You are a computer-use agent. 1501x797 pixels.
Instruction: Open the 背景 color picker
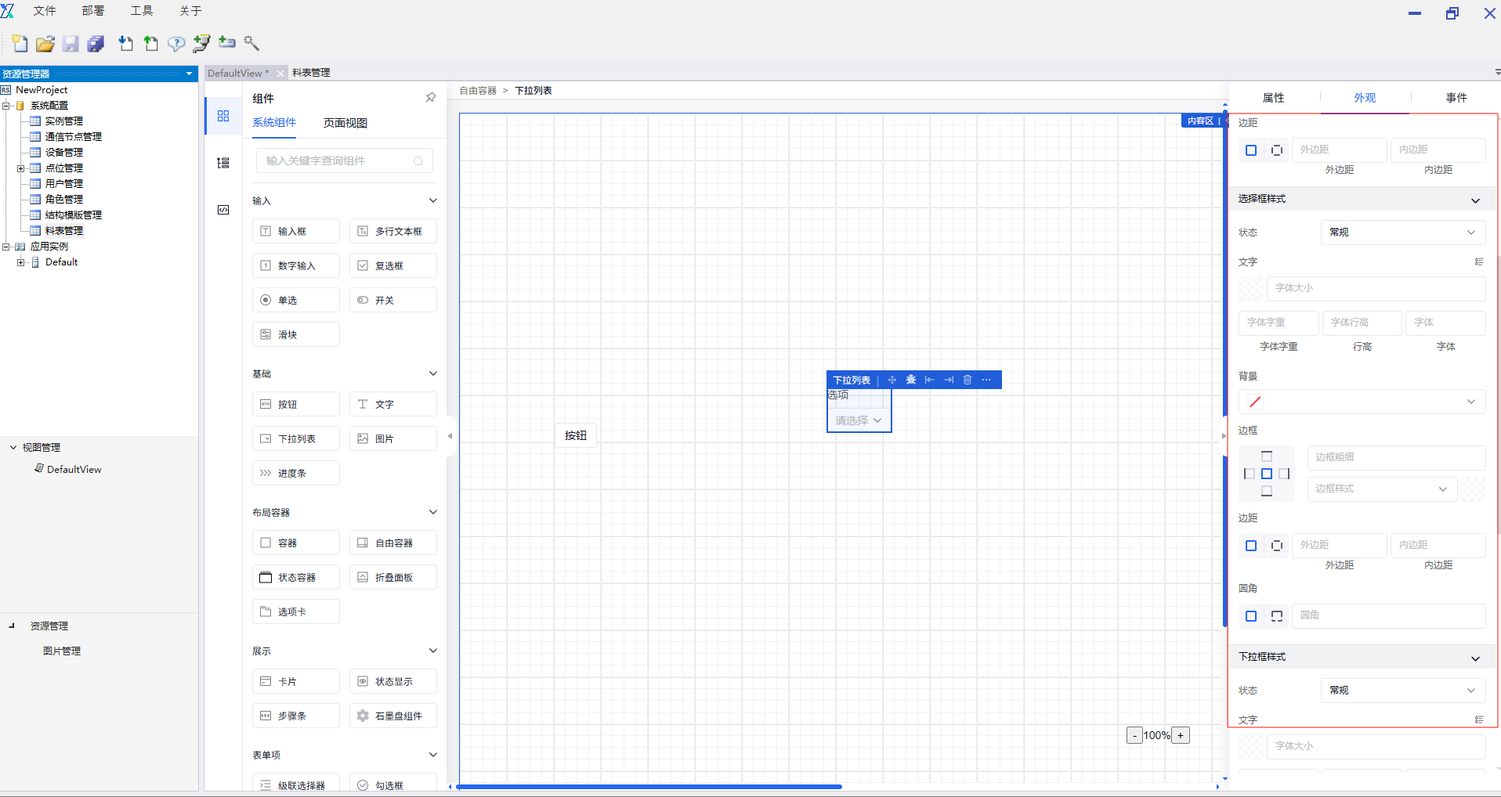(x=1362, y=402)
